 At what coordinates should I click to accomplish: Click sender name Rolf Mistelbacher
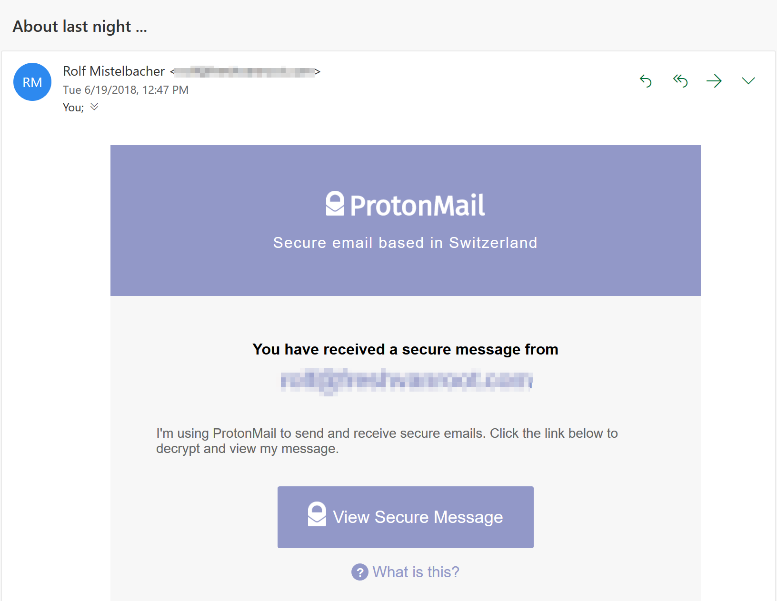[114, 71]
